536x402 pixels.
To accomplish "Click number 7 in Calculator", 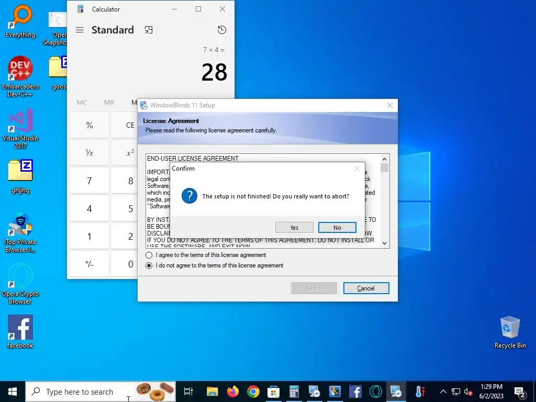I will [x=89, y=181].
